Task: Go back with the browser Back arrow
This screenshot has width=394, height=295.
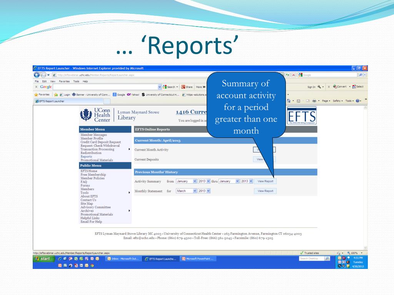Action: [37, 75]
